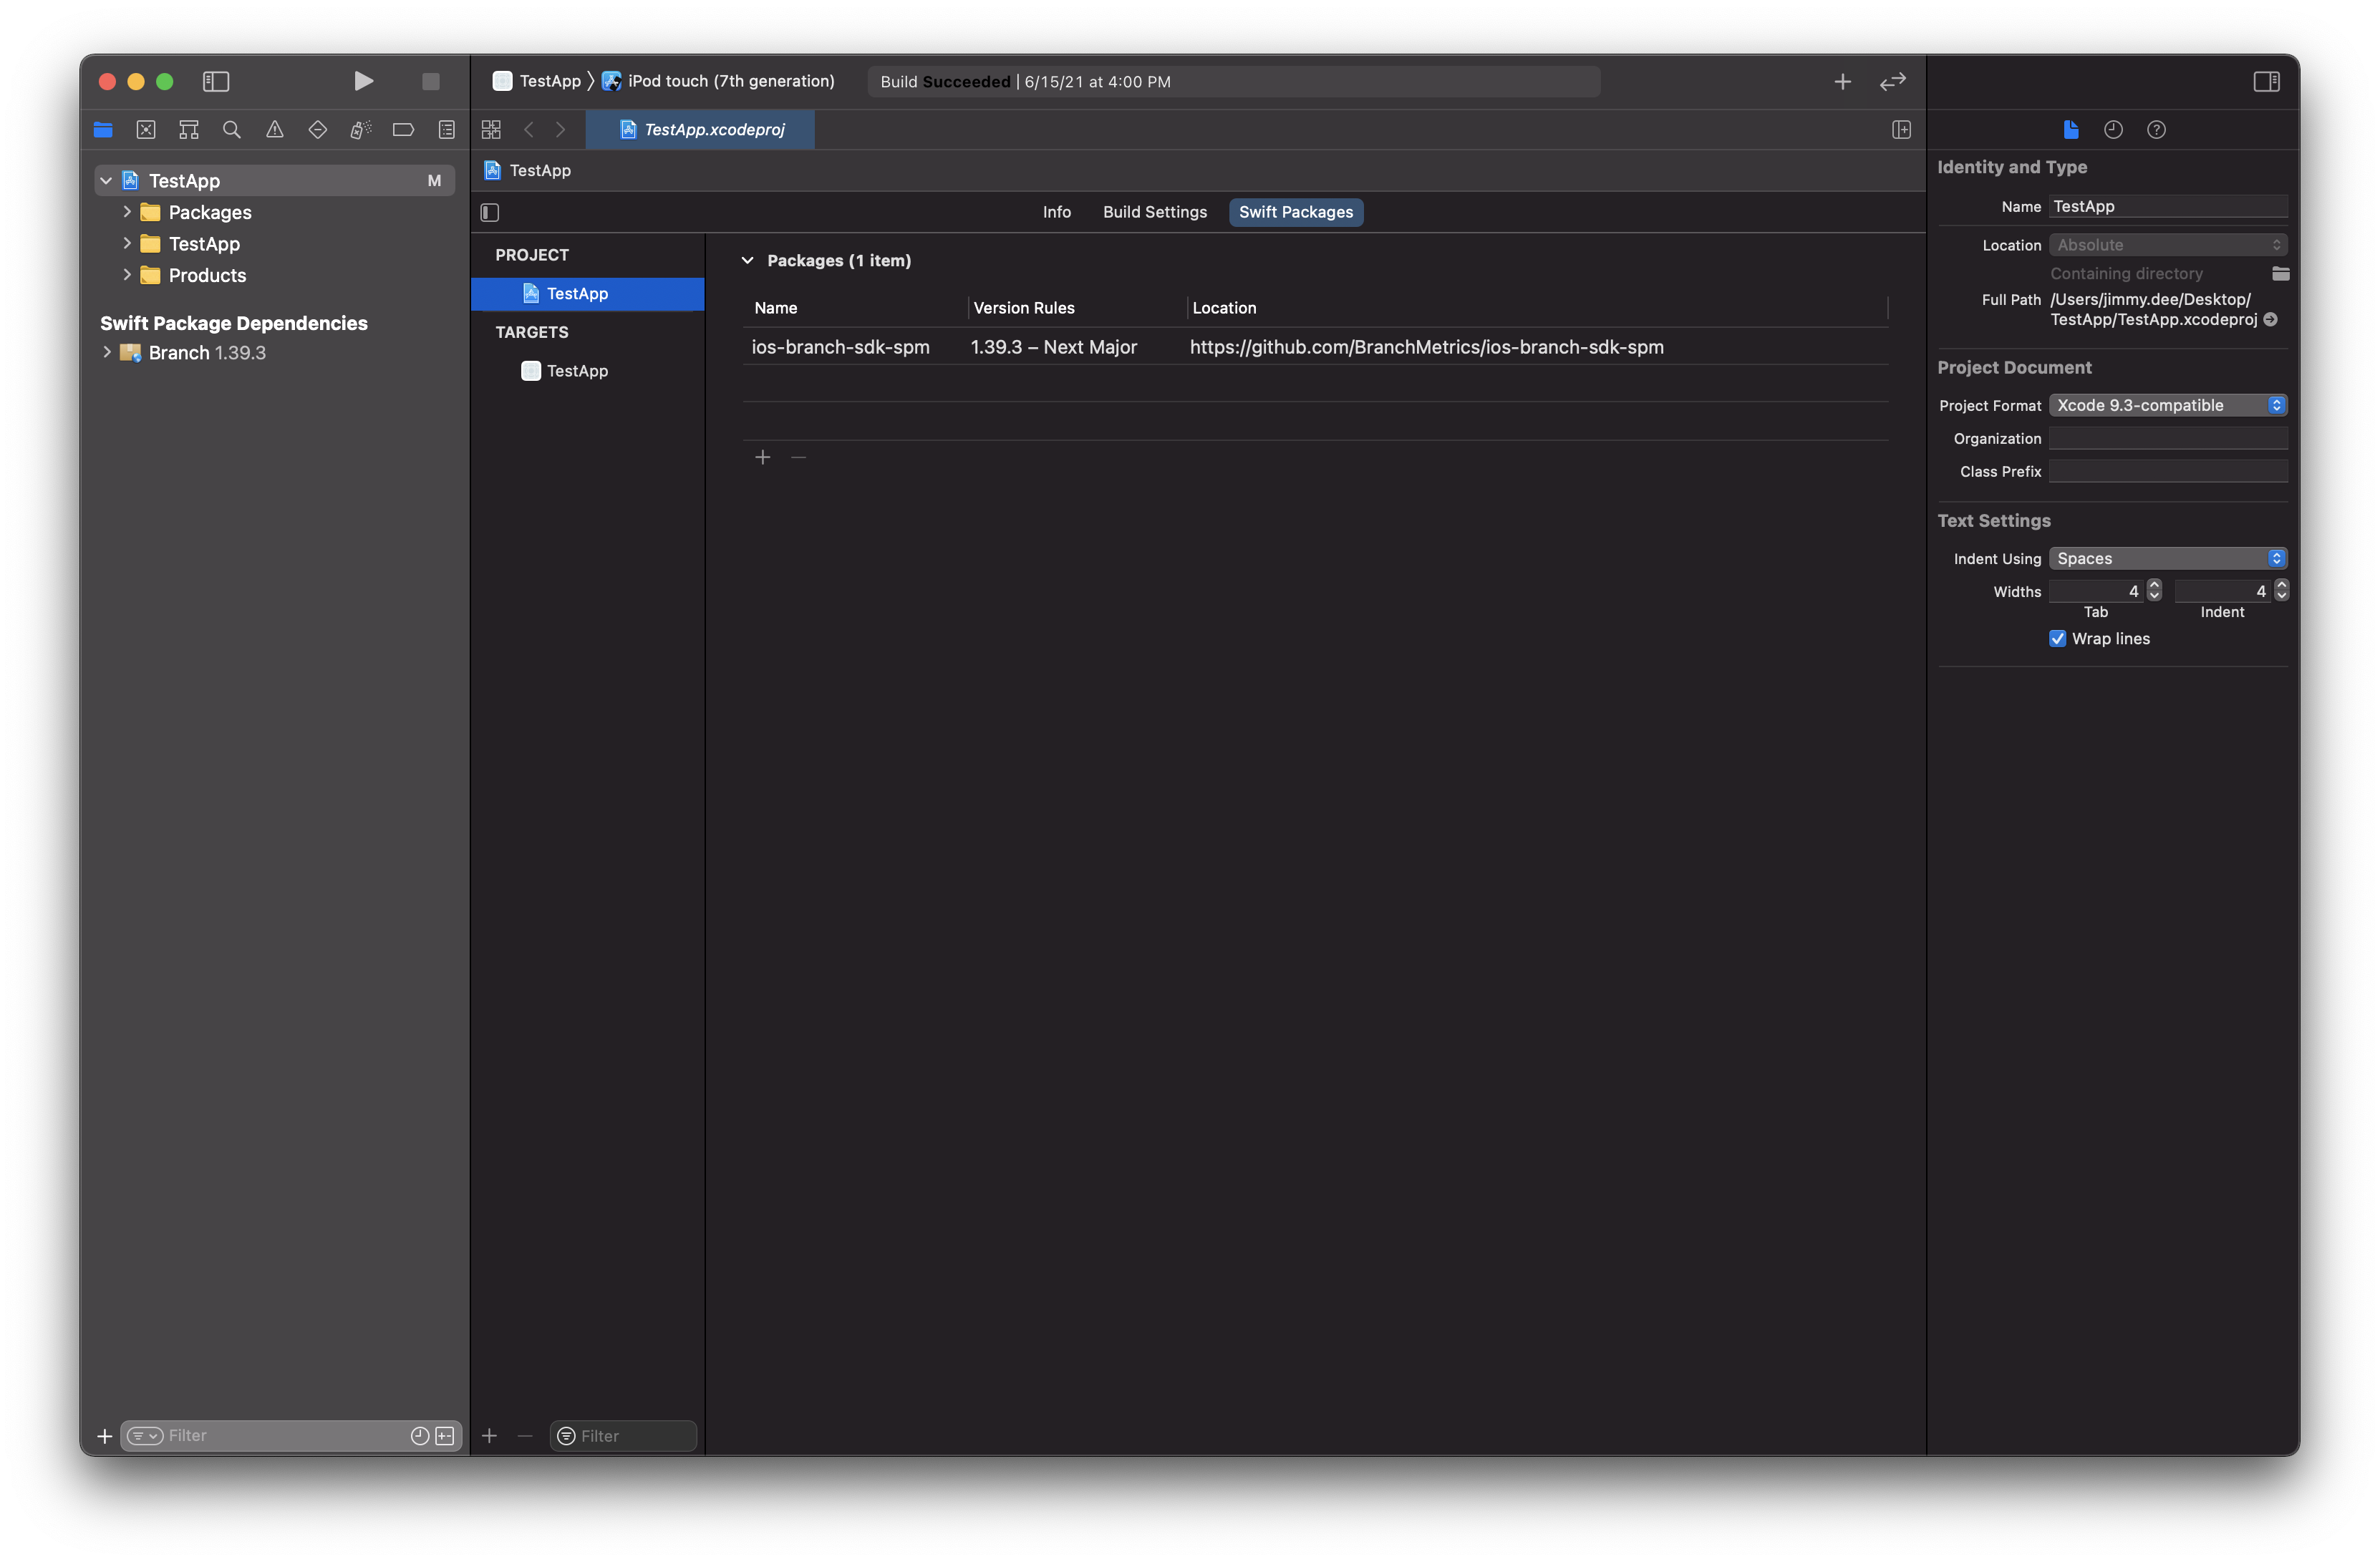Open the Project Format dropdown
Screen dimensions: 2380x1562
pyautogui.click(x=2167, y=405)
